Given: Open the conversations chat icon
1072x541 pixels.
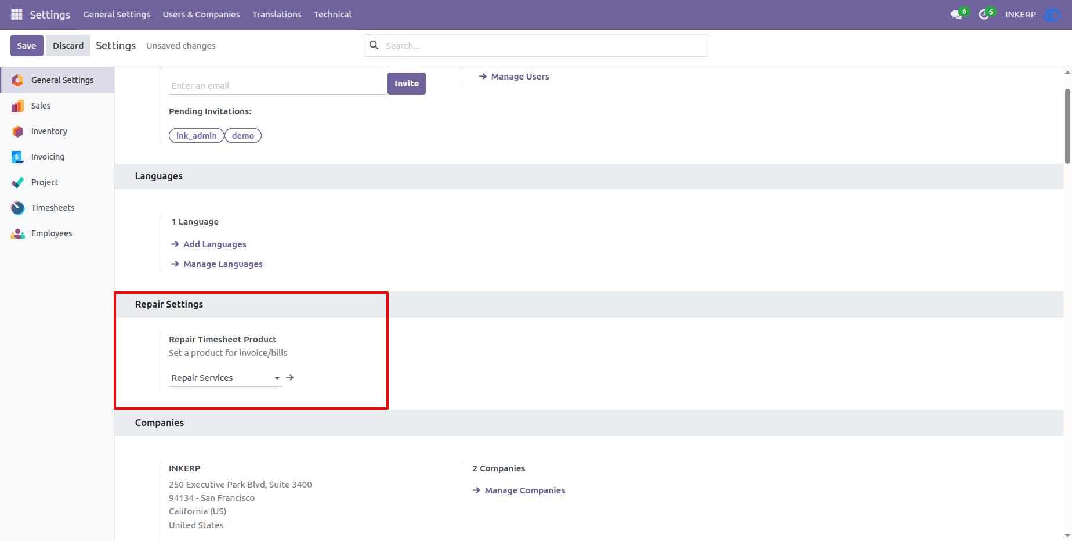Looking at the screenshot, I should point(957,15).
